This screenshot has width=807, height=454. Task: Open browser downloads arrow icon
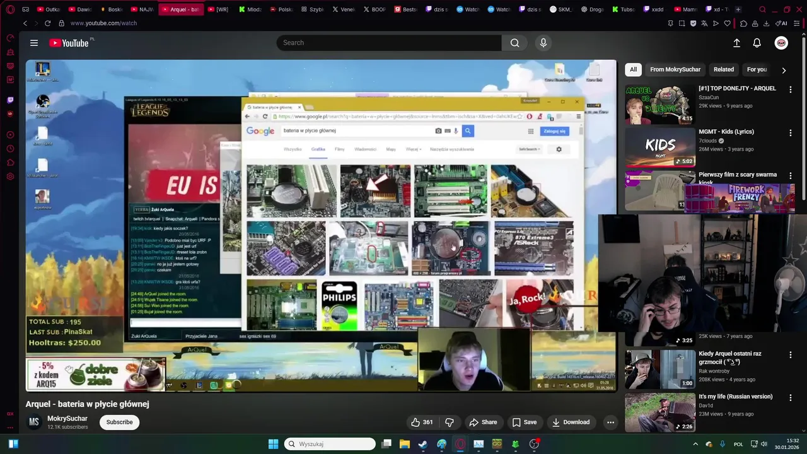766,23
